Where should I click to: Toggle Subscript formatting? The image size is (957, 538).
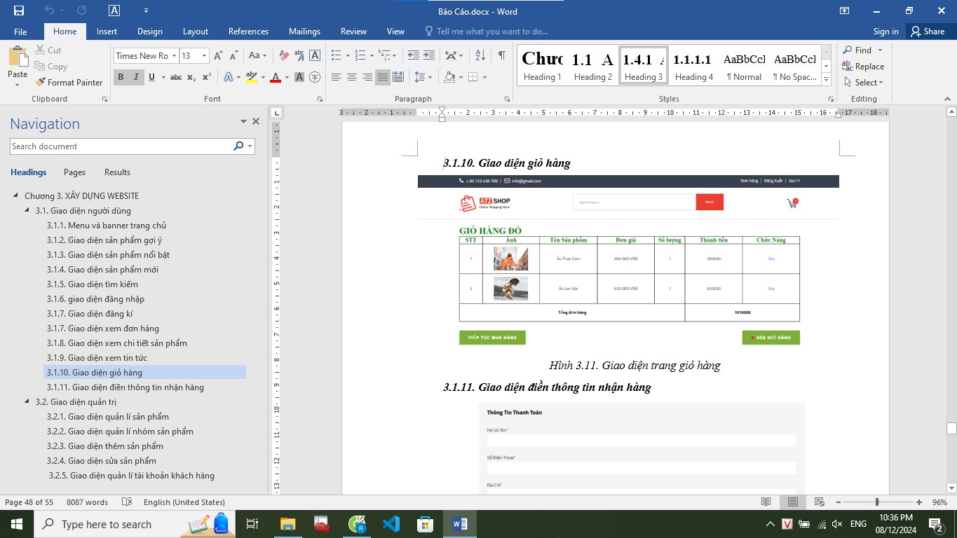click(191, 77)
